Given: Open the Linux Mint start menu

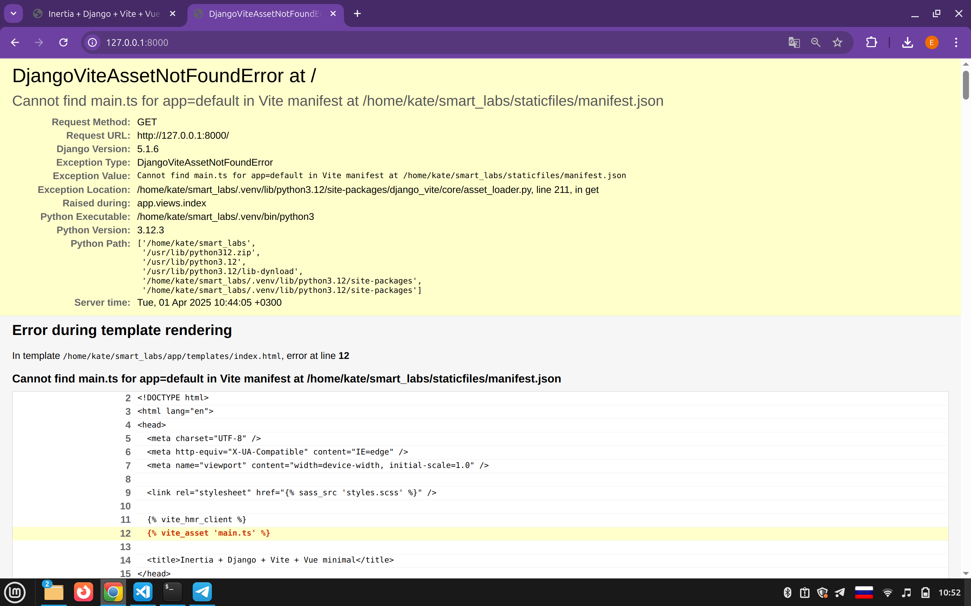Looking at the screenshot, I should pyautogui.click(x=15, y=592).
